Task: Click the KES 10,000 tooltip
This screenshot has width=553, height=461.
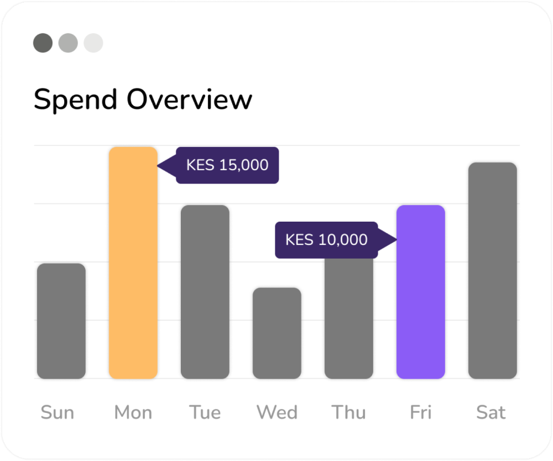Action: pos(326,240)
